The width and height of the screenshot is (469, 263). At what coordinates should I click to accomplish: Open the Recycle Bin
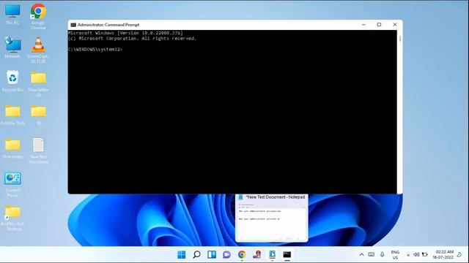coord(12,81)
